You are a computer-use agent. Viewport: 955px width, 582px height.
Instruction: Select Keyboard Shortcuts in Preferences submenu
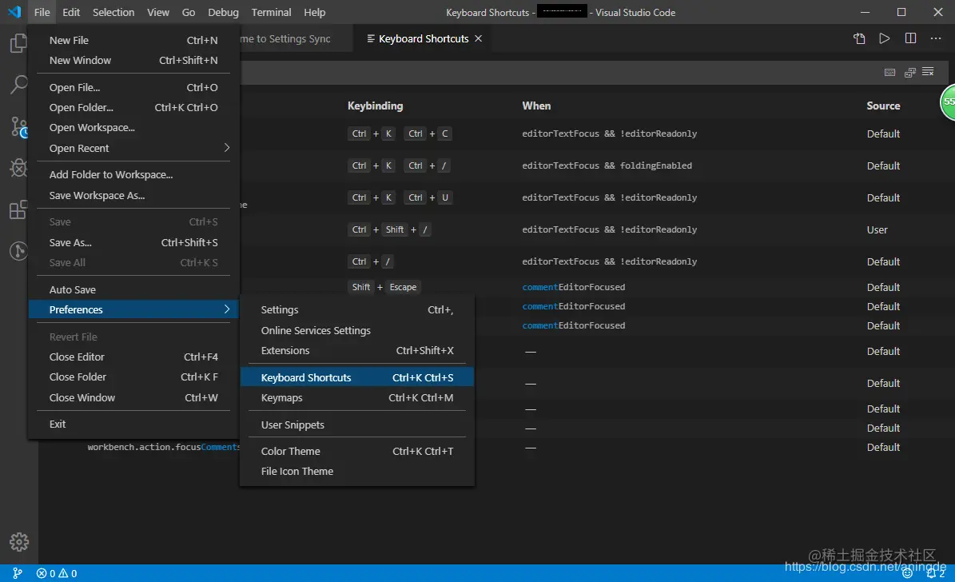(306, 377)
